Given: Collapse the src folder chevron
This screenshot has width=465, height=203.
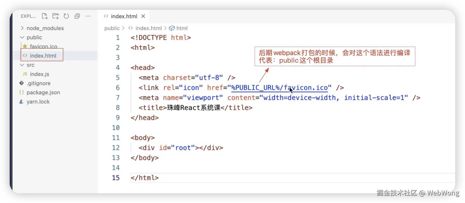Looking at the screenshot, I should point(22,65).
